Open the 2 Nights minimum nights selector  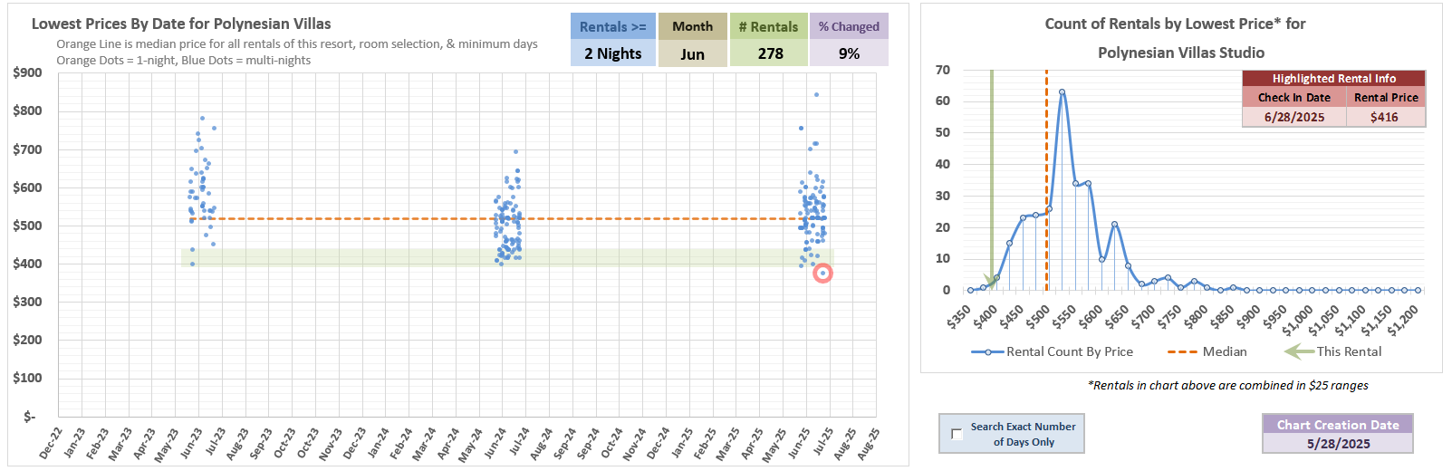(x=613, y=53)
